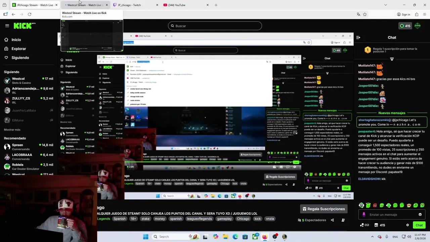
Task: Collapse the chat panel with its header arrow
Action: [358, 37]
